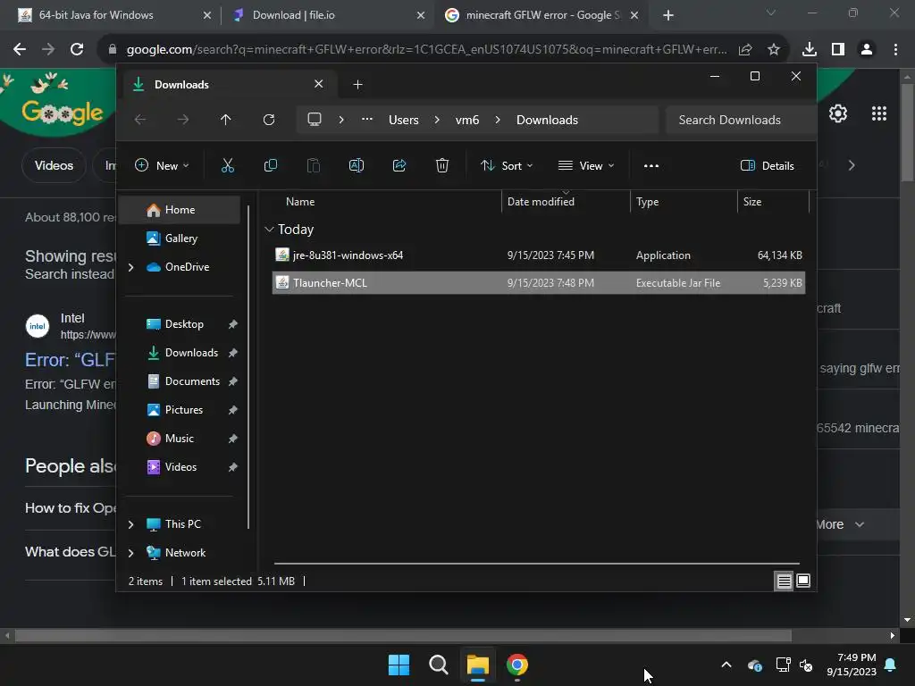Unpin Music via its pin icon
The height and width of the screenshot is (686, 915).
pos(233,438)
